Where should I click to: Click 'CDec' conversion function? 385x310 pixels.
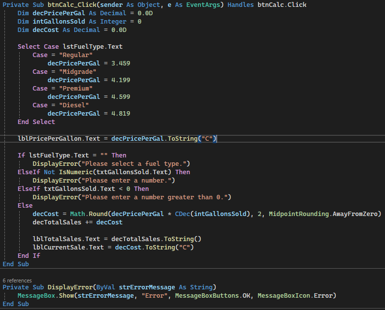[x=183, y=214]
